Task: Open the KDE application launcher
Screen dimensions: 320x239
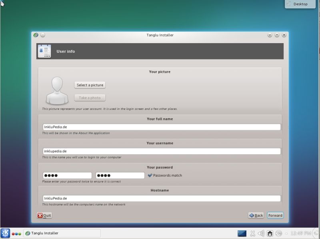Action: 5,233
